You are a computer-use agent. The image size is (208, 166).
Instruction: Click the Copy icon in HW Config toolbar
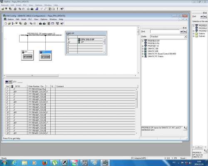coord(31,24)
